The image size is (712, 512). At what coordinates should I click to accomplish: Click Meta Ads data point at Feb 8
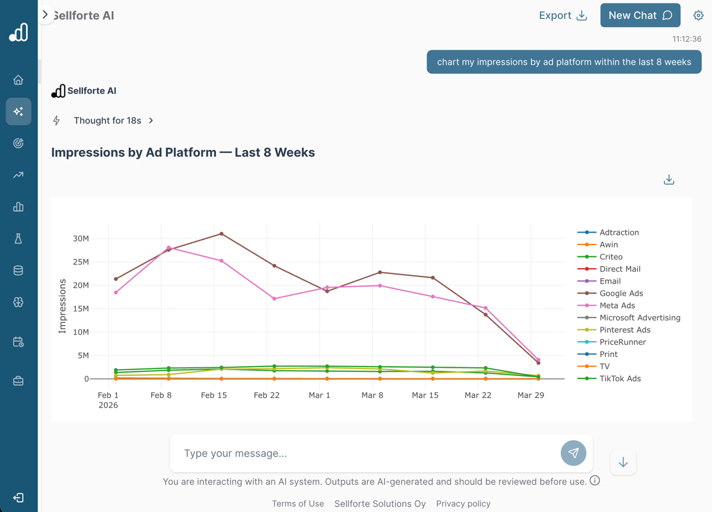click(x=169, y=248)
